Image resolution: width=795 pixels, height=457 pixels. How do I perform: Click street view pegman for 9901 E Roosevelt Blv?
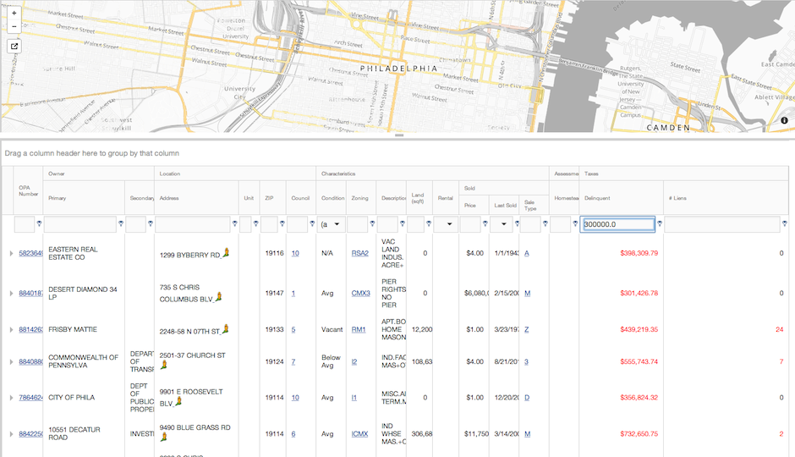(x=178, y=402)
